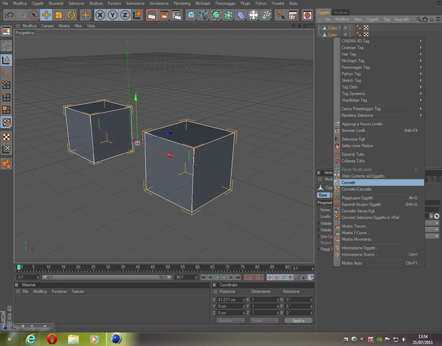Toggle world coordinate system button
Image resolution: width=442 pixels, height=346 pixels.
click(x=137, y=15)
